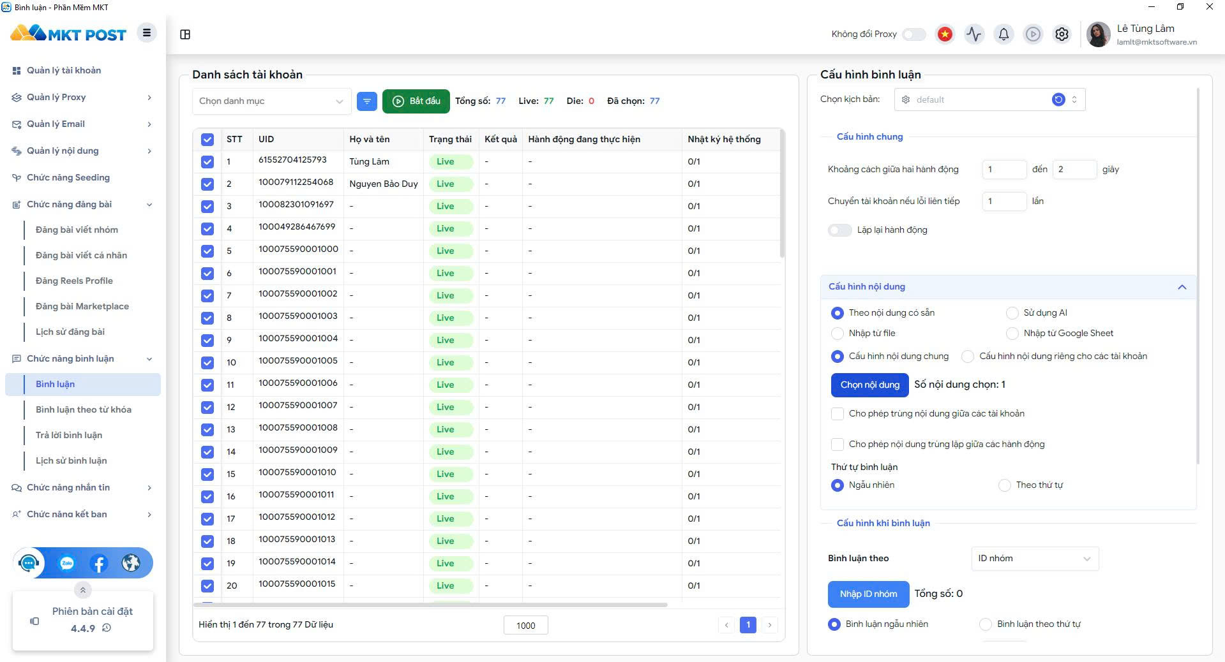Click the Vietnam flag language icon

click(945, 34)
